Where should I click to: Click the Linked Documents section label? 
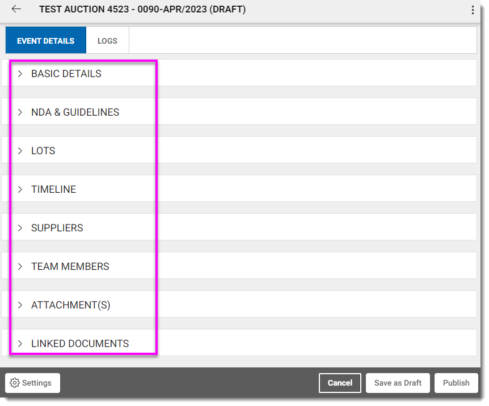pos(80,344)
